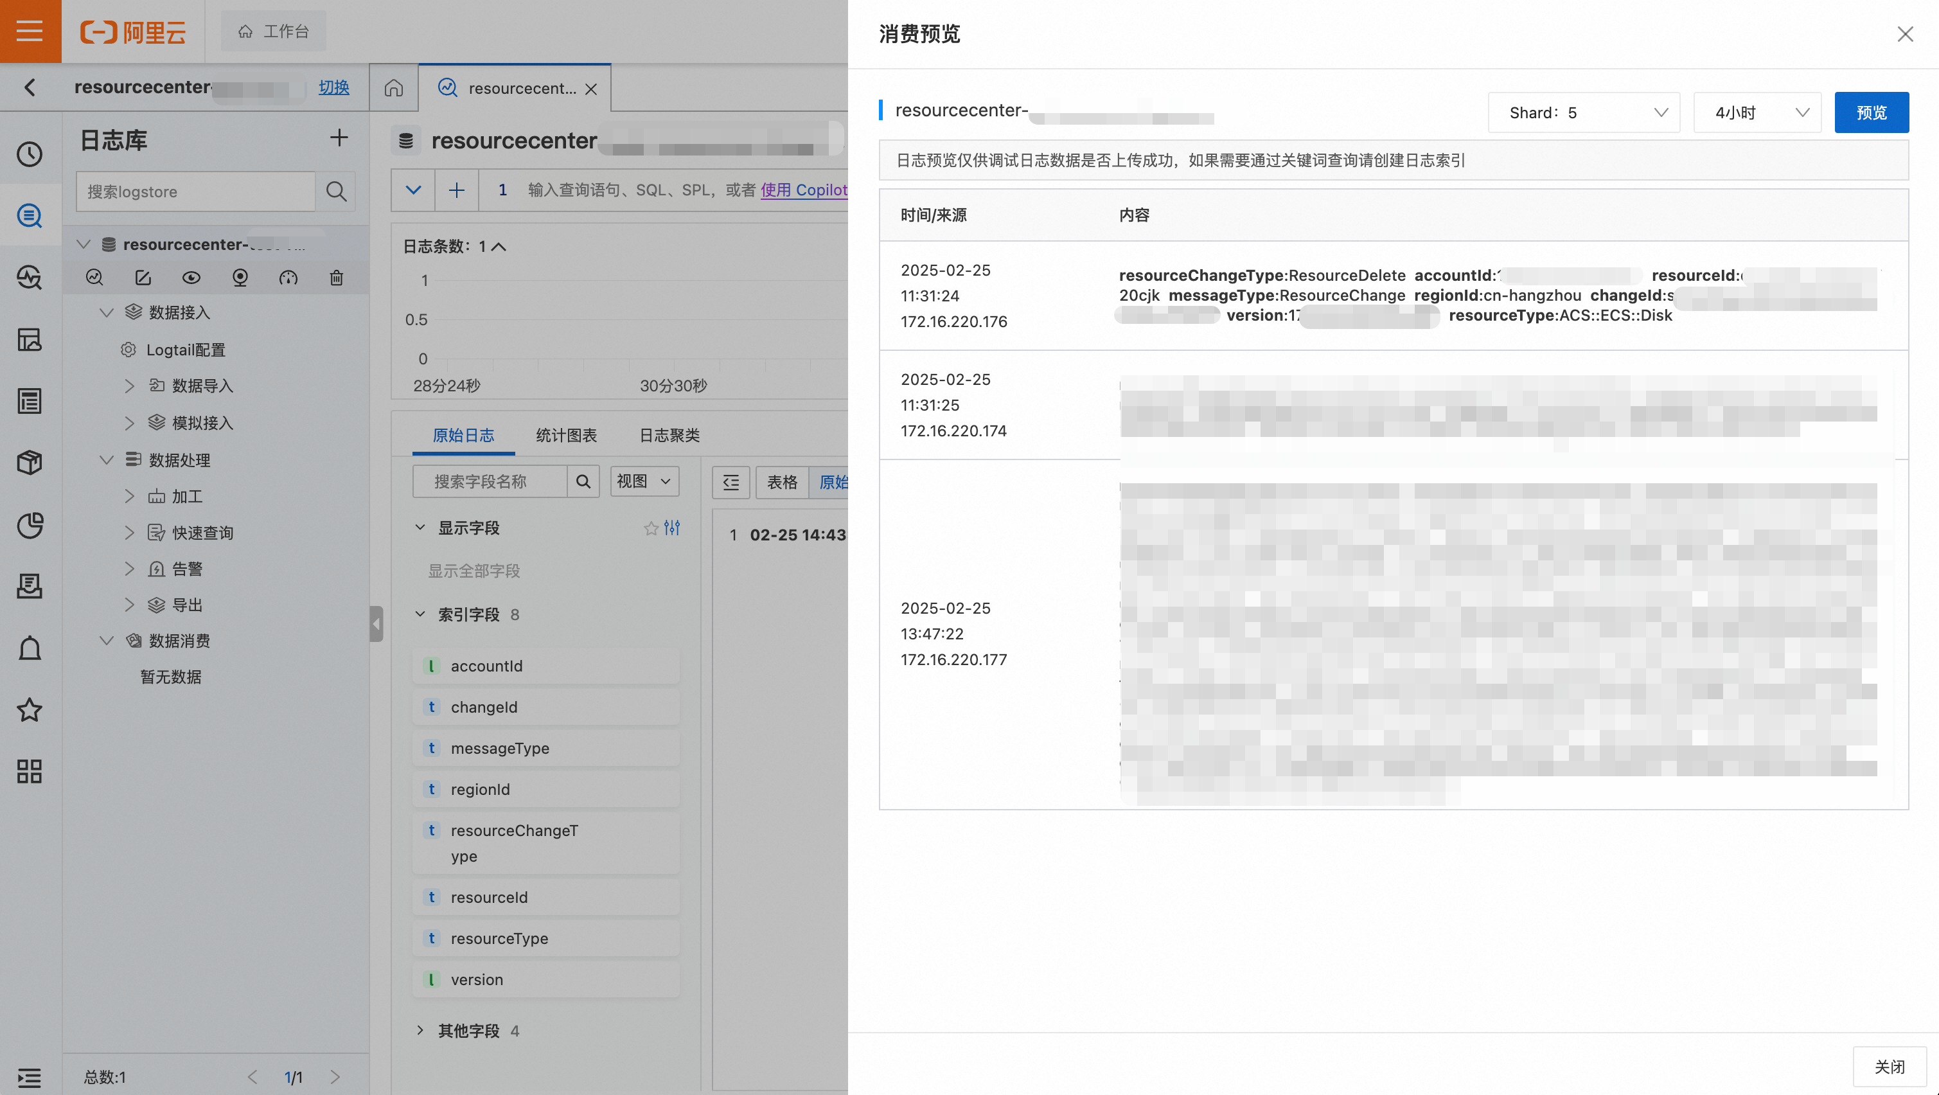This screenshot has width=1939, height=1095.
Task: Open the Shard: 5 dropdown
Action: (x=1584, y=113)
